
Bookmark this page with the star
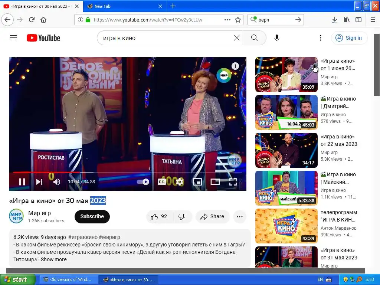pyautogui.click(x=238, y=20)
